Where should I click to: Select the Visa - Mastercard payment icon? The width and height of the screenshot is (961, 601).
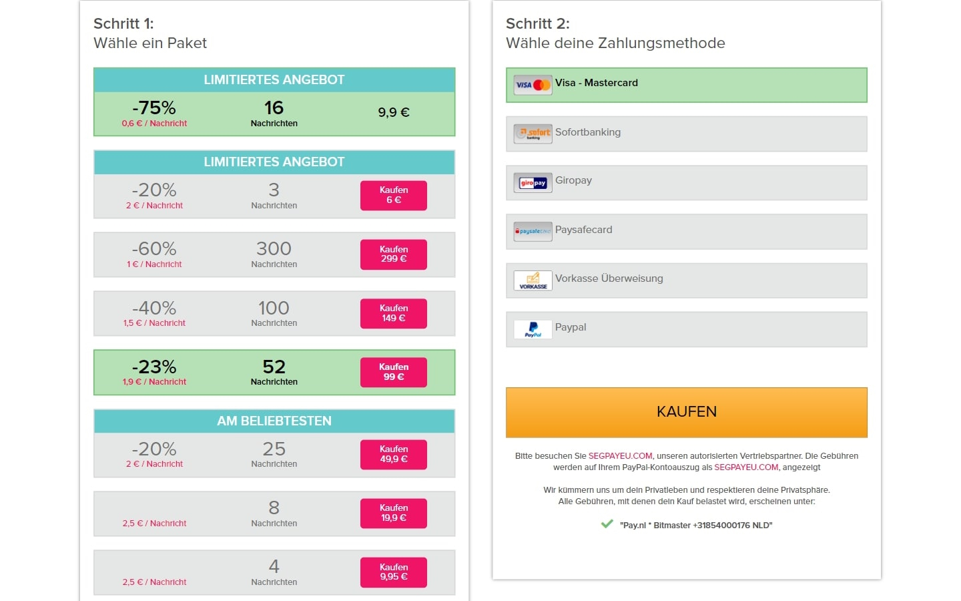click(x=532, y=83)
